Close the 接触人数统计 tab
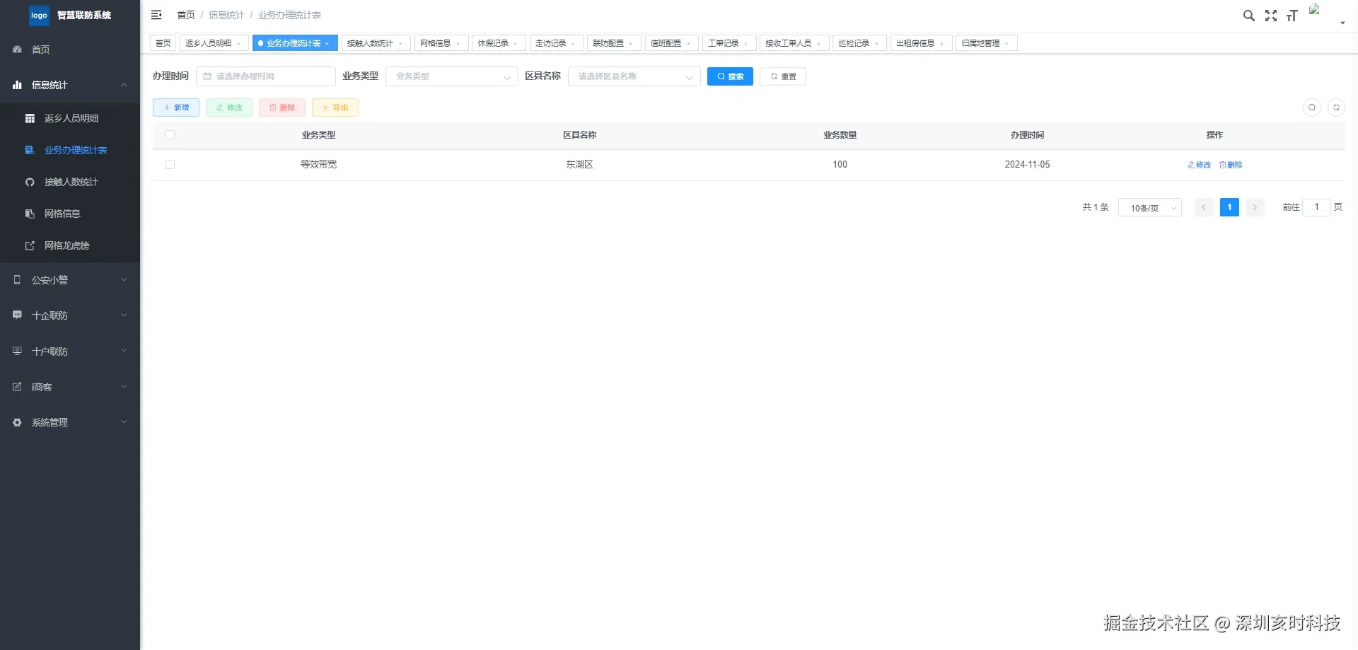This screenshot has height=650, width=1358. 401,44
